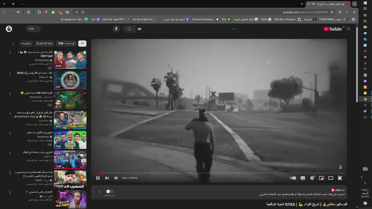Open Steam from the taskbar
372x209 pixels.
(365, 111)
